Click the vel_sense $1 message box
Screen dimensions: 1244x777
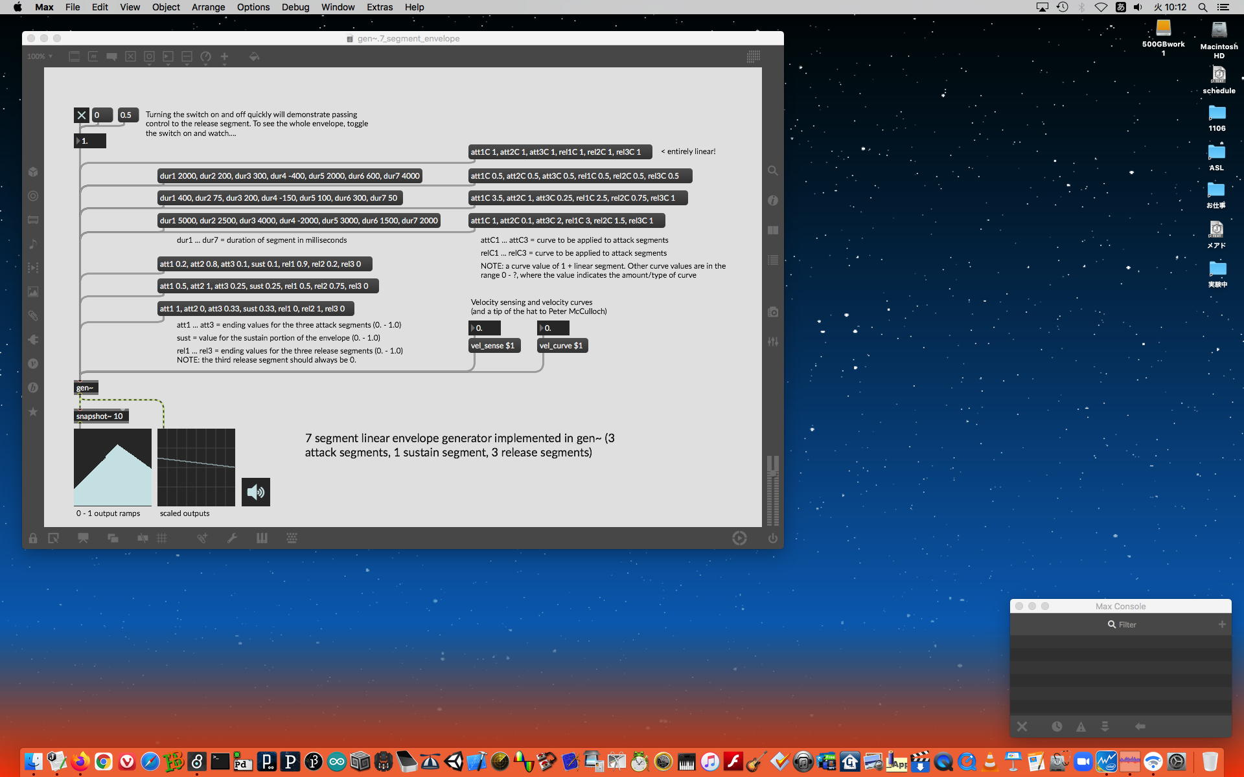493,346
